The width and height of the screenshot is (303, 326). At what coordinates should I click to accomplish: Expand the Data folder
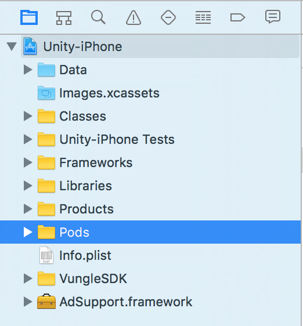28,70
